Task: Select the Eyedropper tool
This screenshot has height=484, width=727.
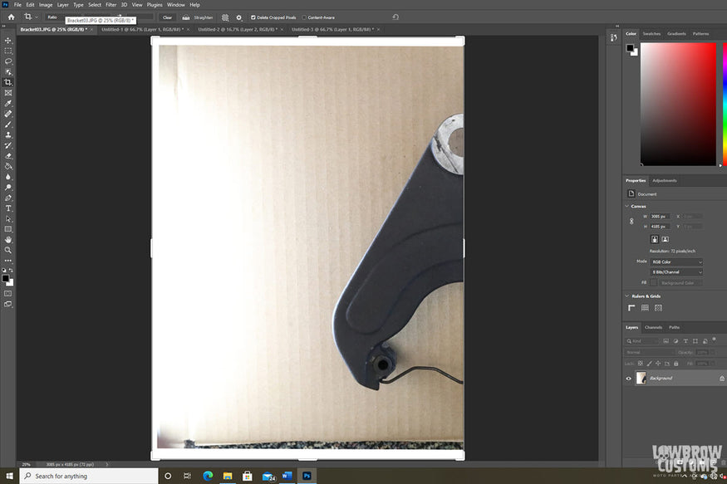Action: 8,103
